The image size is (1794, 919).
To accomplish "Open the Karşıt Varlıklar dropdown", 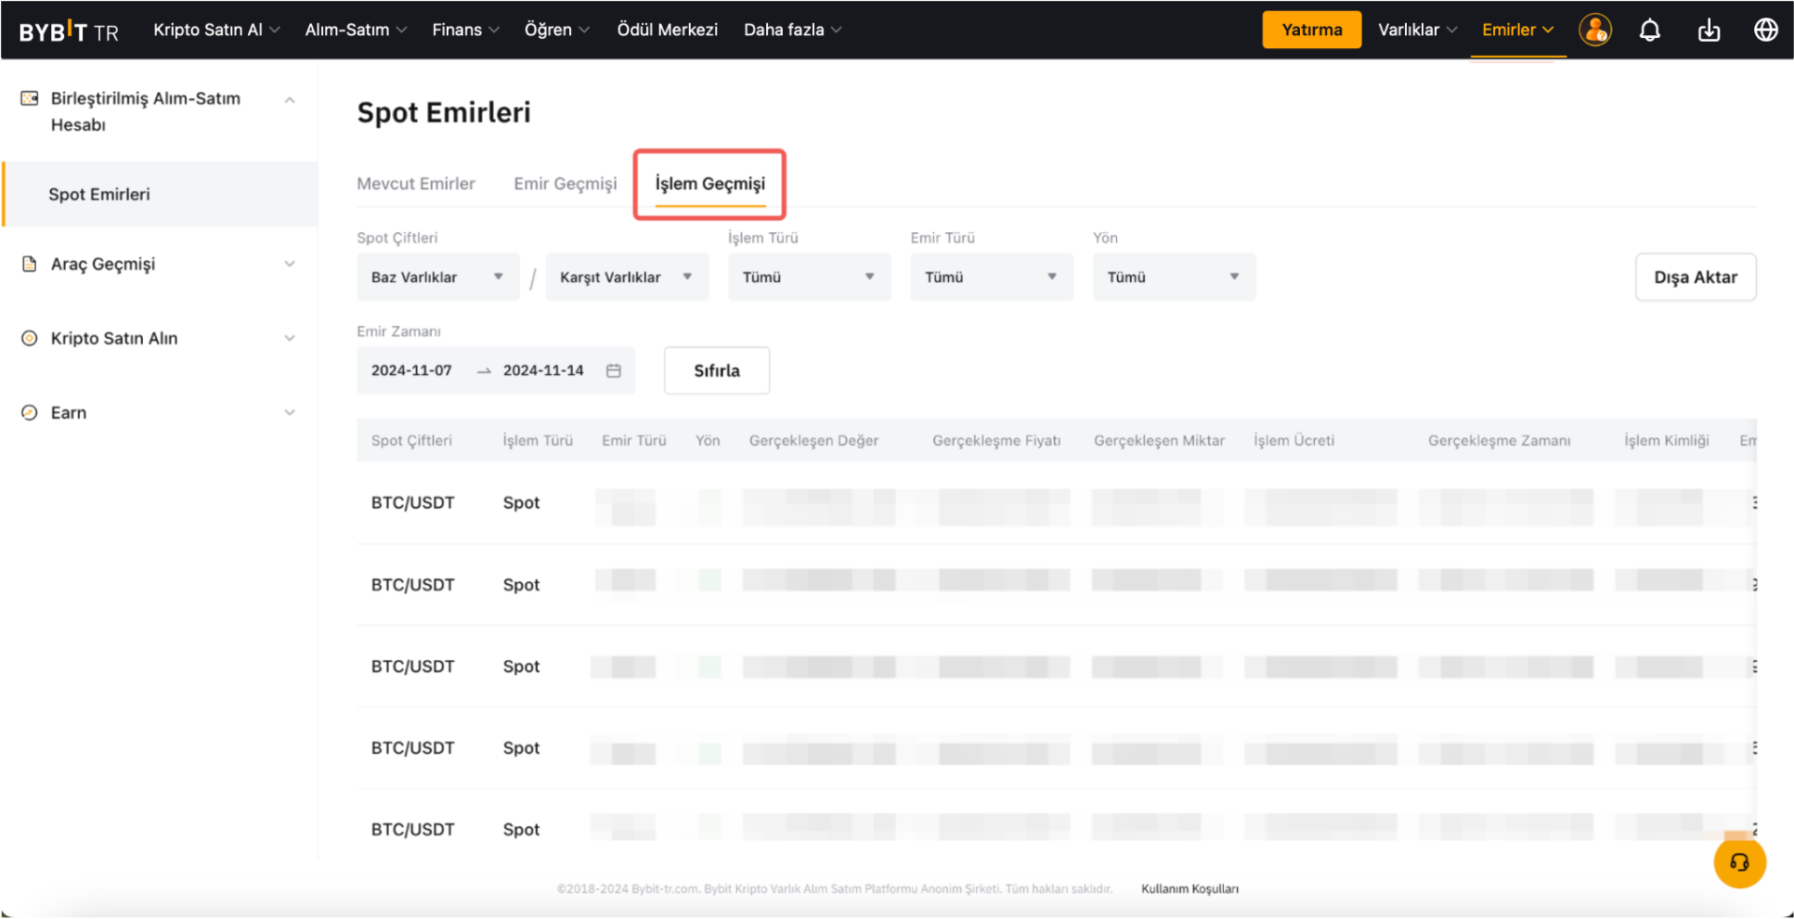I will 627,278.
